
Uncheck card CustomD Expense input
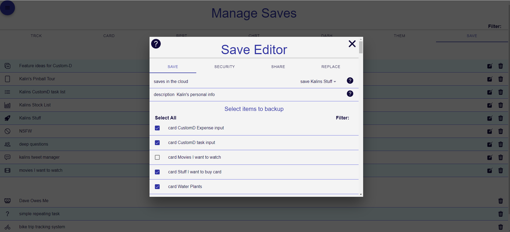157,128
